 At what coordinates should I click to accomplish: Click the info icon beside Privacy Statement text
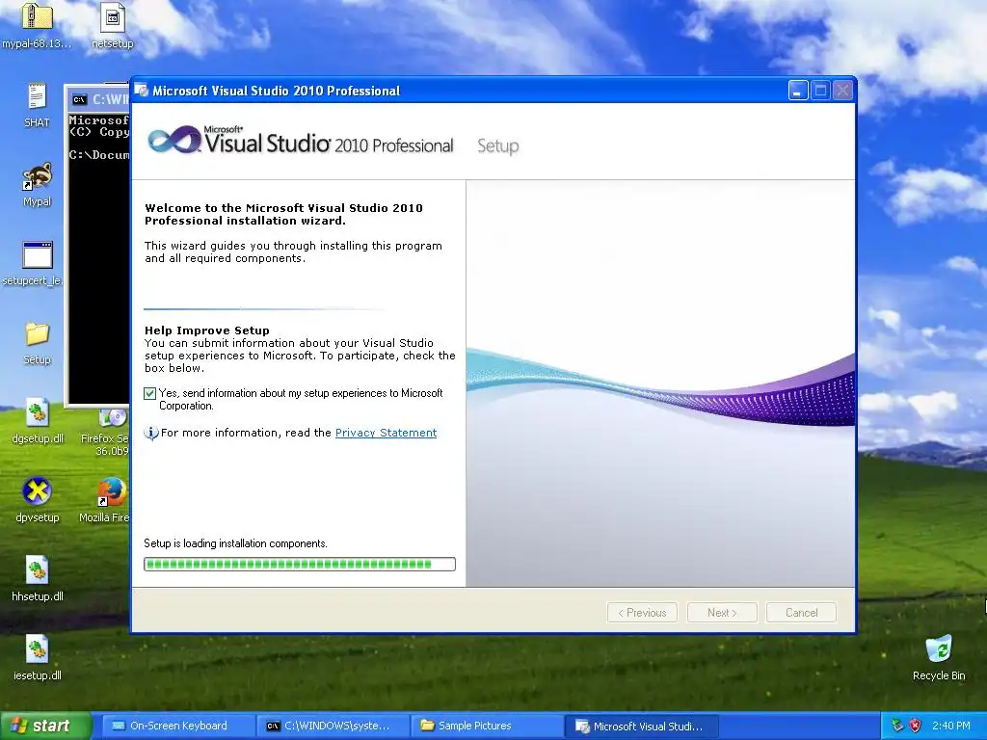click(151, 433)
